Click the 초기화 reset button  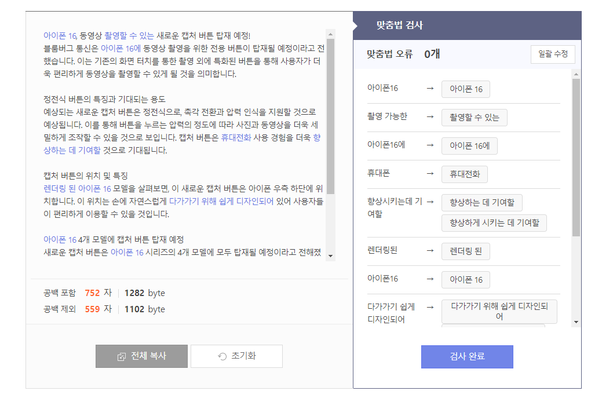(236, 356)
